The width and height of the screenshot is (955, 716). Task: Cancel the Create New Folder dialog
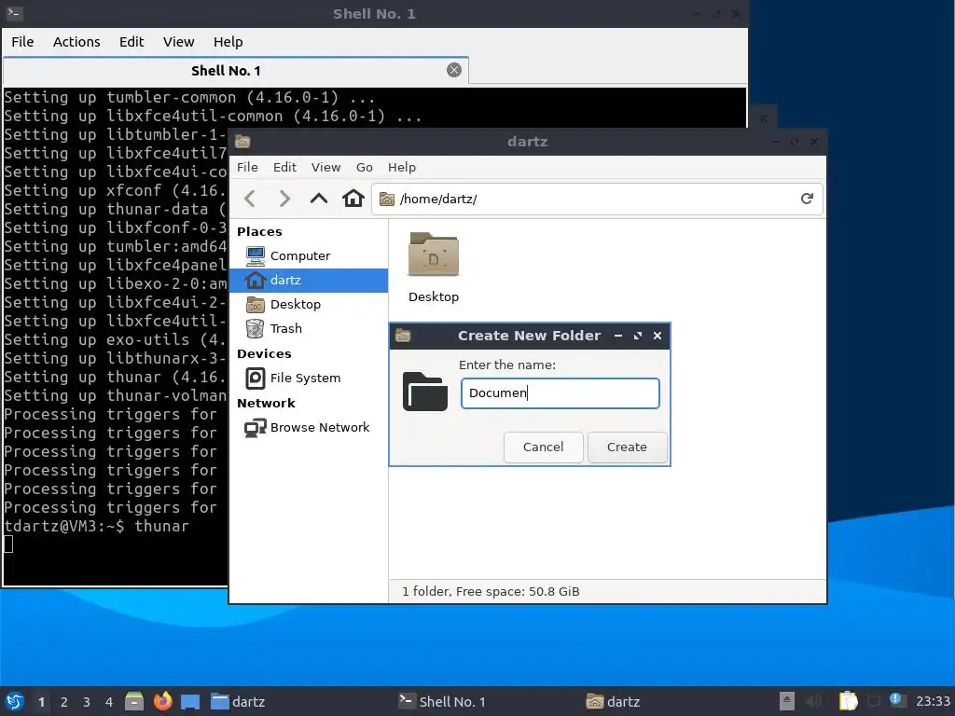tap(544, 447)
